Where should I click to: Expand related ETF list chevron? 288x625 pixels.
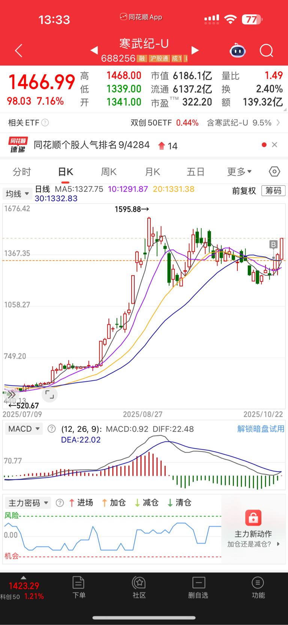pos(278,123)
